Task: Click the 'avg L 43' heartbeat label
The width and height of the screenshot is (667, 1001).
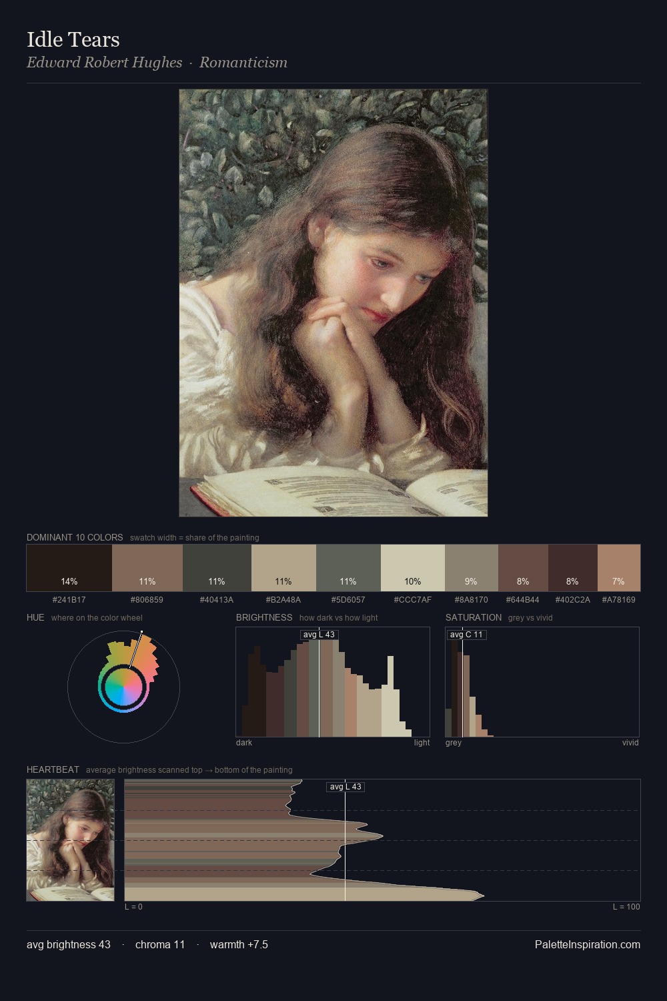Action: click(346, 787)
